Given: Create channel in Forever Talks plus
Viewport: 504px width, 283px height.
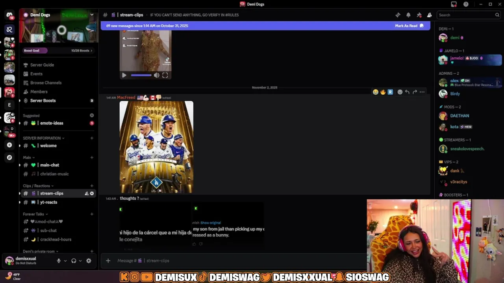Looking at the screenshot, I should tap(92, 214).
